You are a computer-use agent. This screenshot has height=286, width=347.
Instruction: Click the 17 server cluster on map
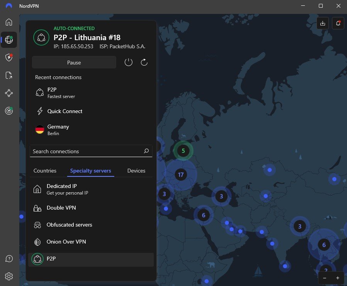pyautogui.click(x=181, y=175)
